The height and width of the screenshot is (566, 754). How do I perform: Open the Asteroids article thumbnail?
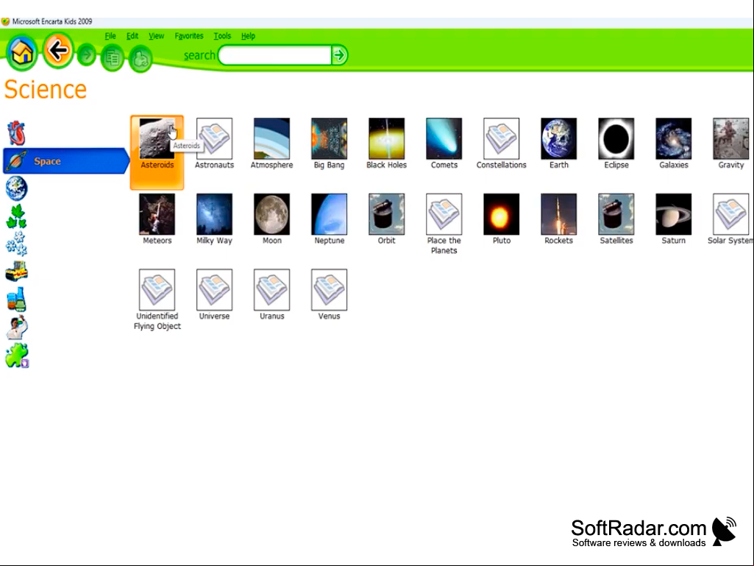(x=157, y=138)
